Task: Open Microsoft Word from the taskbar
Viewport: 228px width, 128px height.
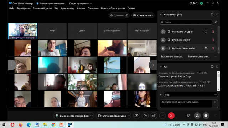Action: click(x=37, y=125)
